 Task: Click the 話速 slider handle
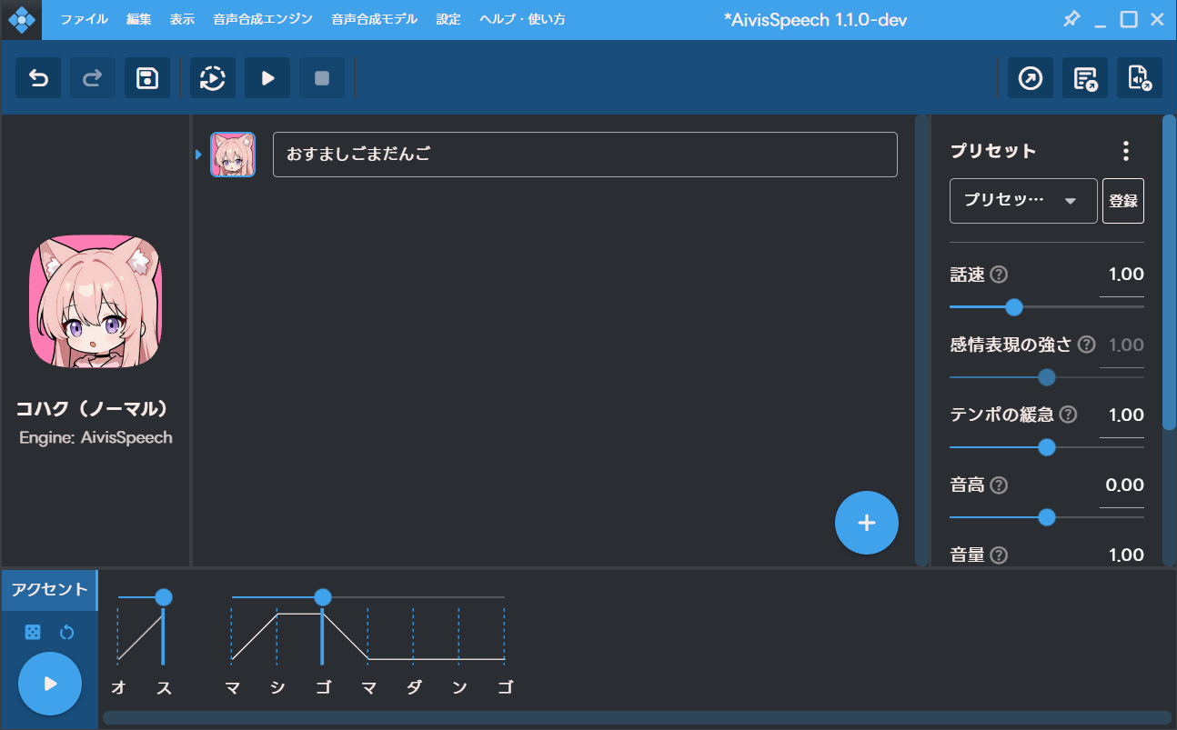tap(1014, 307)
